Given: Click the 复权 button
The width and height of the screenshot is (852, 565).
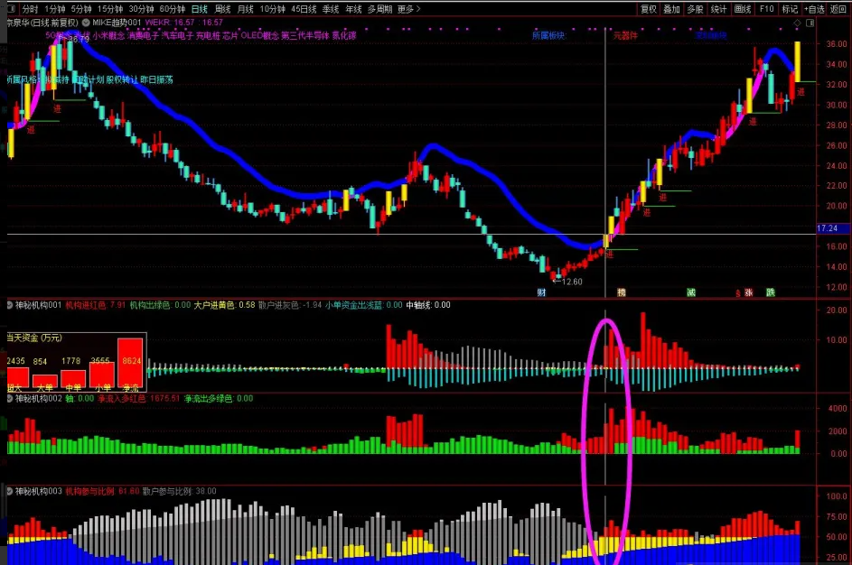Looking at the screenshot, I should pos(648,9).
